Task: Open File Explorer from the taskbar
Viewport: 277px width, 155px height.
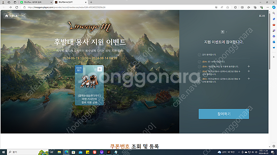Action: point(59,152)
